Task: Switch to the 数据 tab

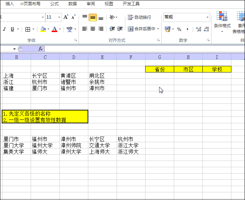Action: (73, 3)
